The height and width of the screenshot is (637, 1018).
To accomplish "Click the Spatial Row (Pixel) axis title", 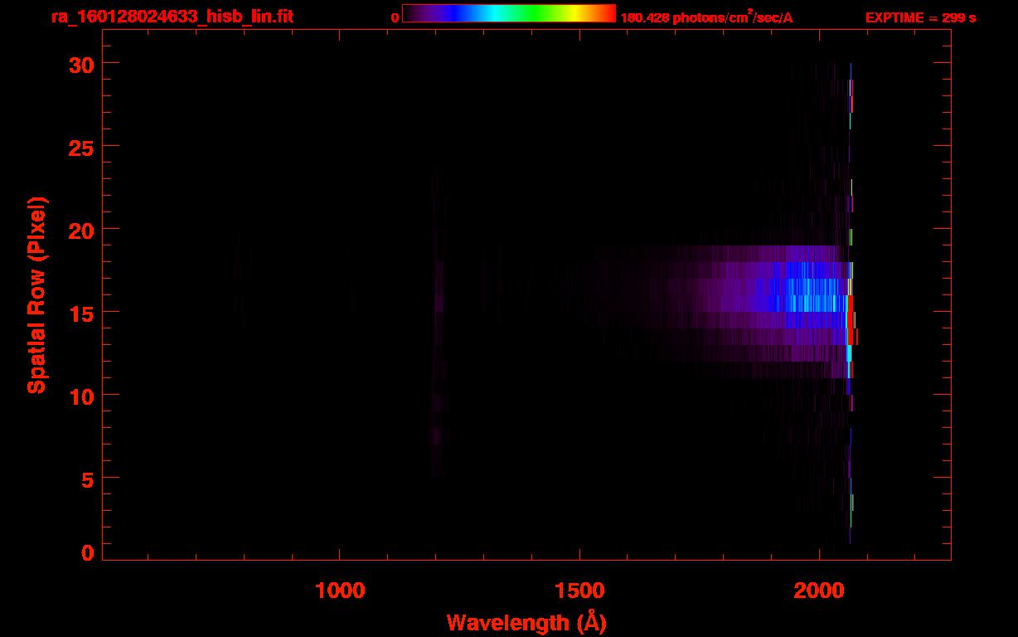I will coord(37,295).
